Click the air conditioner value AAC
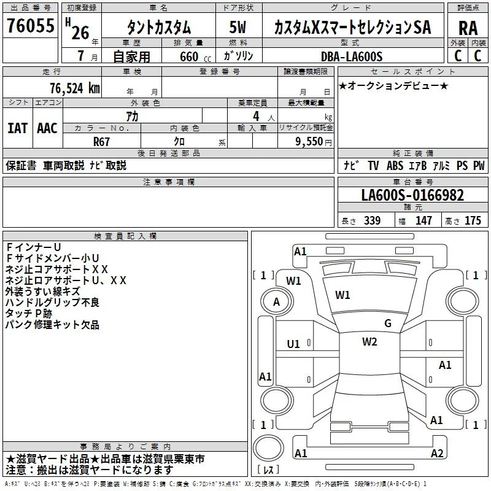Viewport: 491px width, 491px height. pyautogui.click(x=47, y=128)
